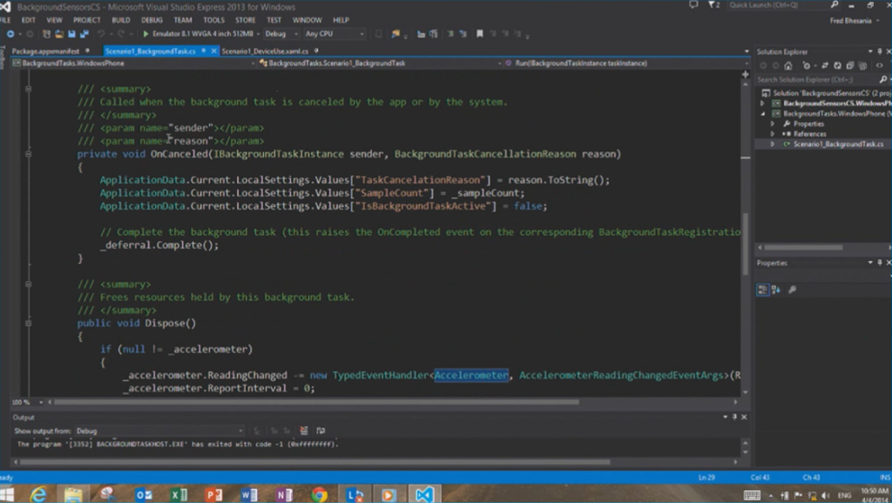
Task: Click the editor vertical scrollbar thumb
Action: click(x=745, y=244)
